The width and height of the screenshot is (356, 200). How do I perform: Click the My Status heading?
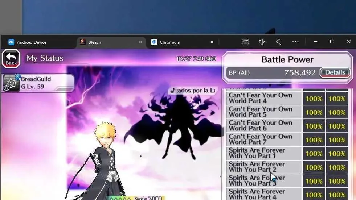tap(45, 58)
